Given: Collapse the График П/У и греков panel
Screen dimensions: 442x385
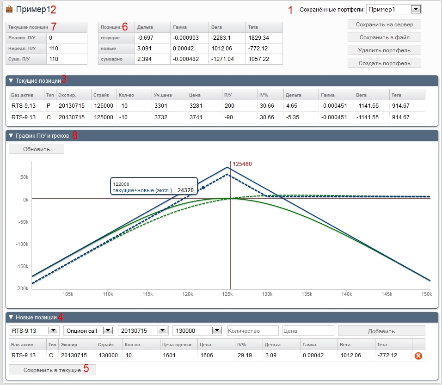Looking at the screenshot, I should 12,135.
